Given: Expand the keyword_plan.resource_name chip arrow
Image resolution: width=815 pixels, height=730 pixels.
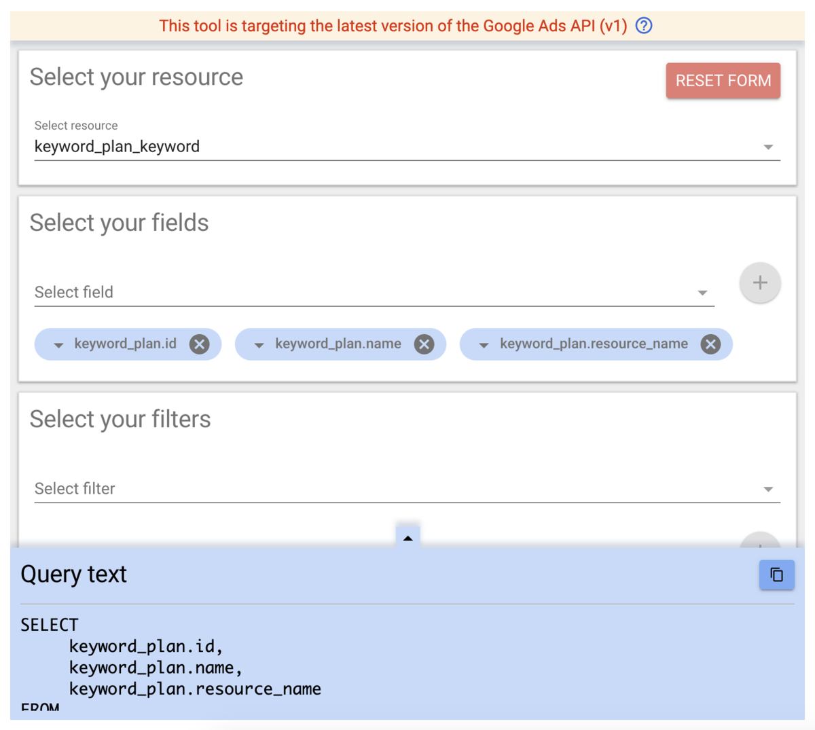Looking at the screenshot, I should pos(484,345).
